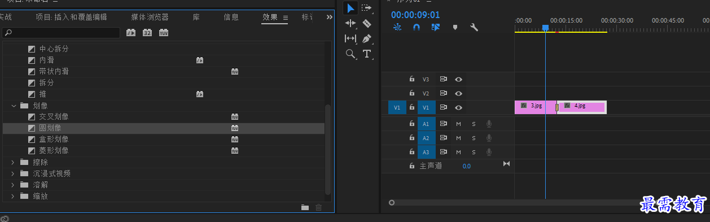Screen dimensions: 710x222
Task: Filter by 32-bit color effects
Action: (147, 33)
